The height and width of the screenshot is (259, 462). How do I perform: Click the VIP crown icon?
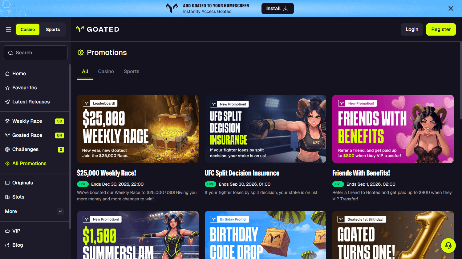7,231
